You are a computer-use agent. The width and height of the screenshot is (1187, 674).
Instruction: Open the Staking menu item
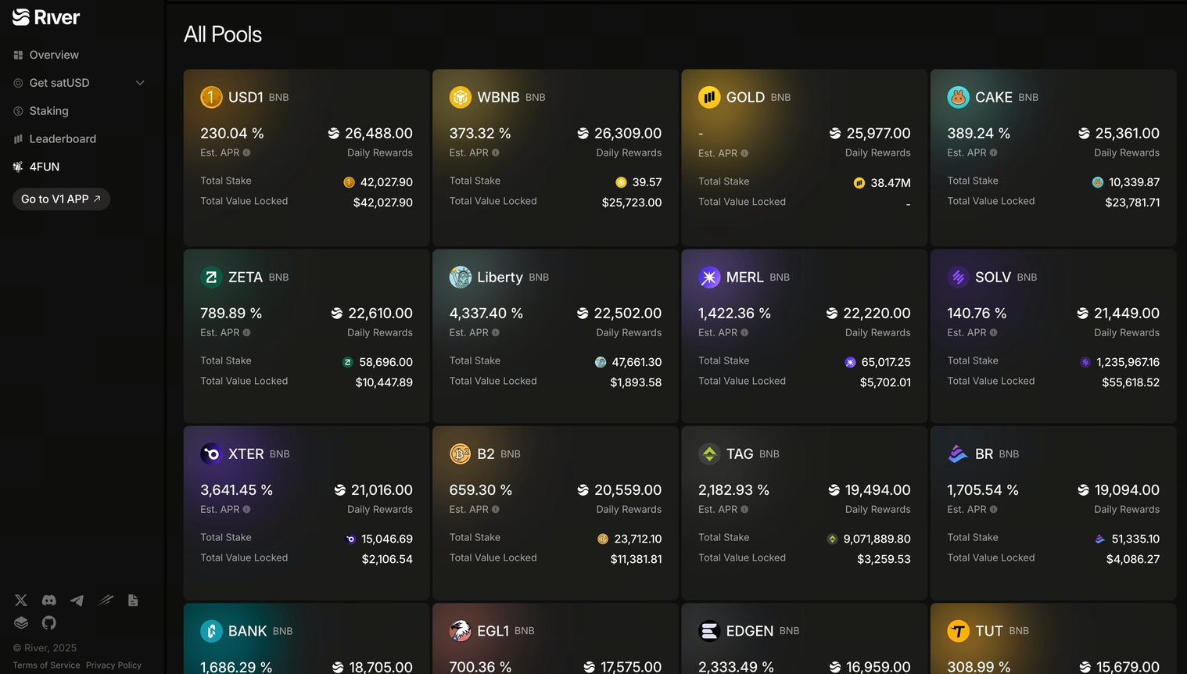point(48,111)
